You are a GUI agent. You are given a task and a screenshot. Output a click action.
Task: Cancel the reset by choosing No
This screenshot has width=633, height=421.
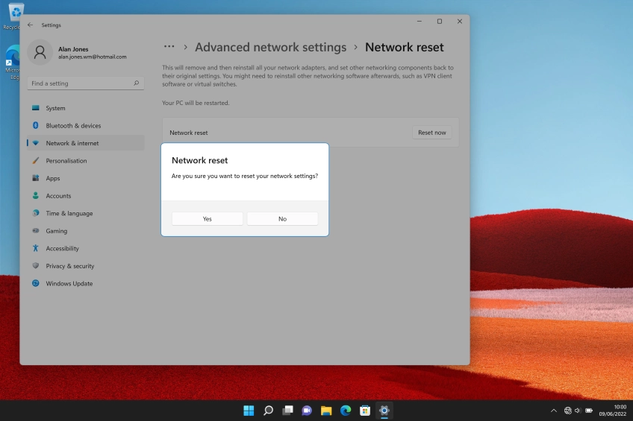tap(282, 219)
